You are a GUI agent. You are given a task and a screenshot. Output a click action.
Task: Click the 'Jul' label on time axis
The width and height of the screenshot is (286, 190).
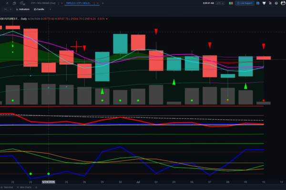[138, 182]
